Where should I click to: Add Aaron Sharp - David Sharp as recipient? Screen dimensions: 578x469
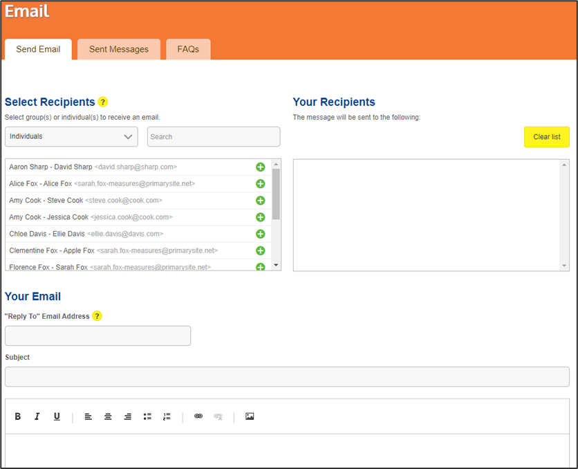(261, 167)
